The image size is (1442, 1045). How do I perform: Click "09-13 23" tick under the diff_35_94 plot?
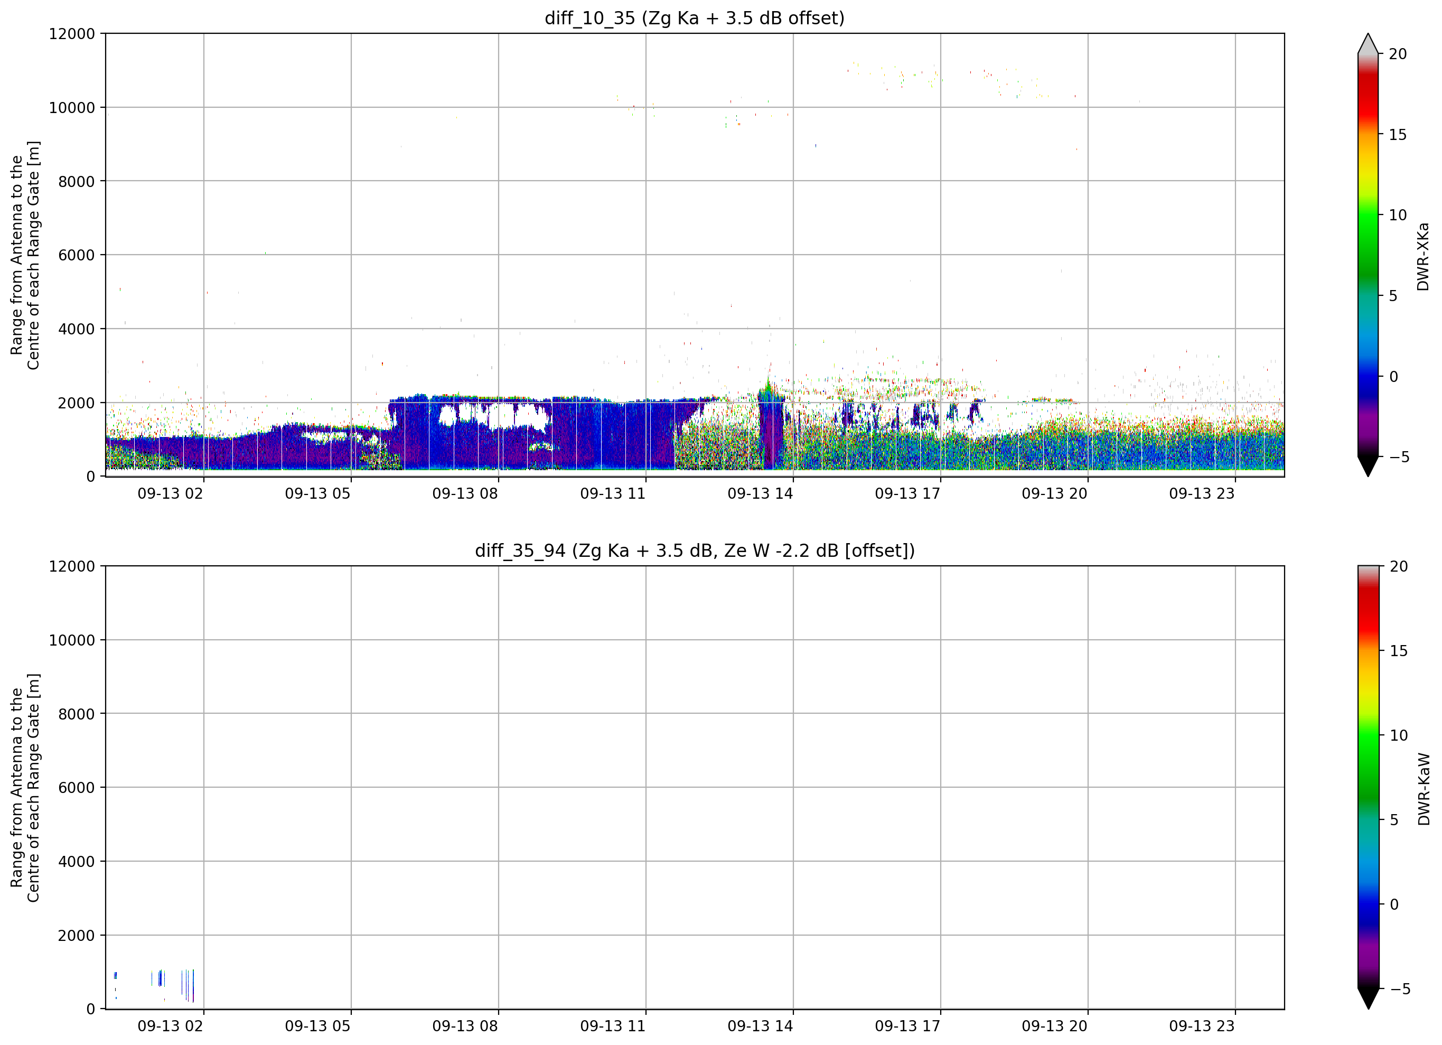pos(1202,1026)
